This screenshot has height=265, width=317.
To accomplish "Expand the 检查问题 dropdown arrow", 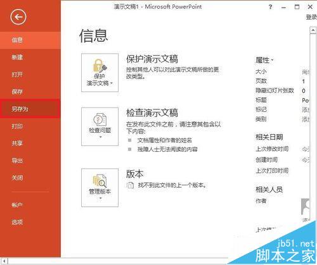I will point(101,137).
